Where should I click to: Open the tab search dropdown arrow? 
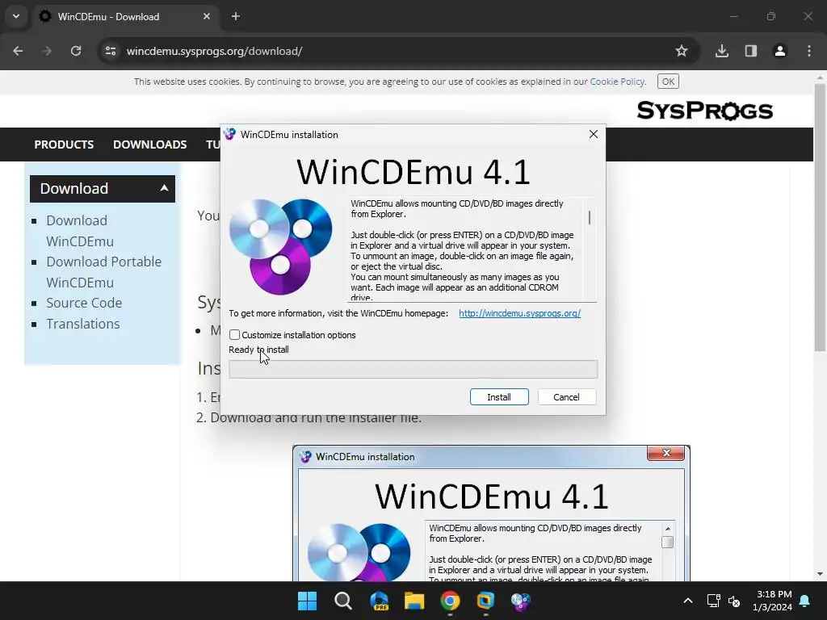16,16
